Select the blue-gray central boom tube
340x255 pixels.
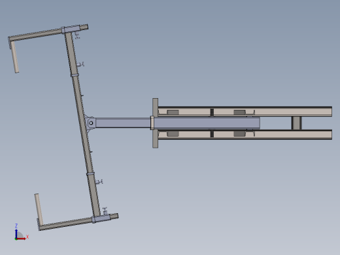pyautogui.click(x=178, y=123)
